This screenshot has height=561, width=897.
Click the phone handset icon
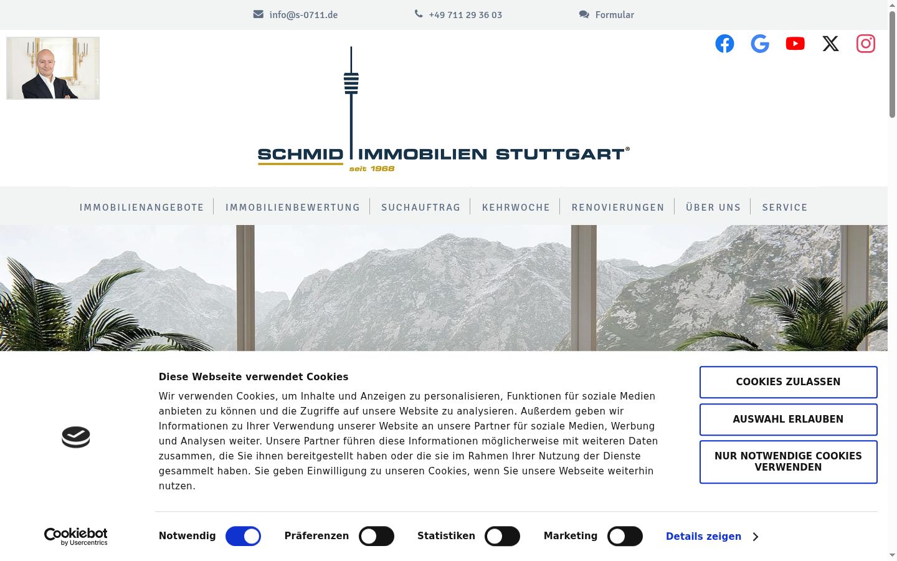pos(419,14)
